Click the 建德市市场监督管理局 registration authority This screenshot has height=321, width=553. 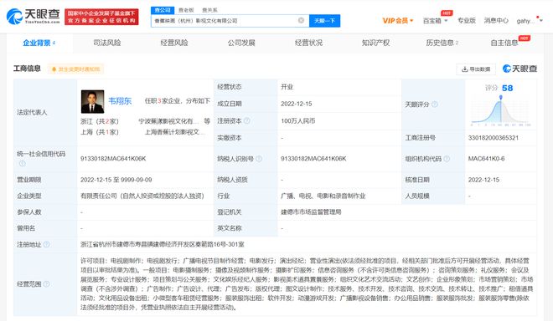[x=311, y=211]
